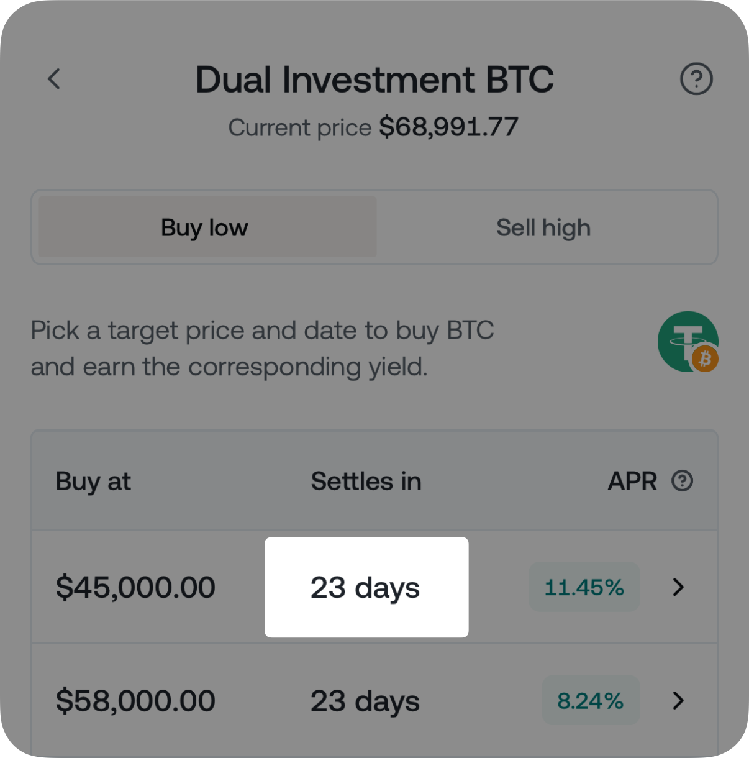Switch to the Sell high tab
749x758 pixels.
point(543,228)
